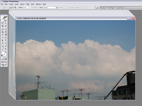Image resolution: width=142 pixels, height=106 pixels.
Task: Click the foreground color swatch
Action: (3, 53)
